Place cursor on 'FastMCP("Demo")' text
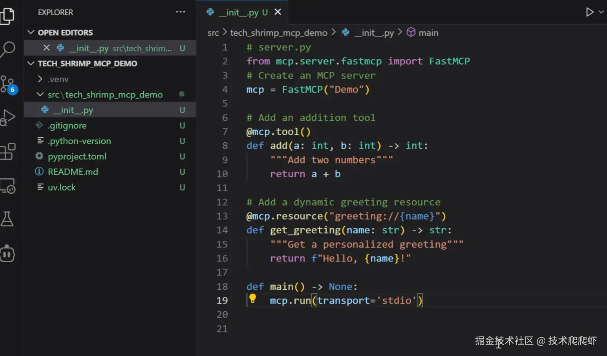 [x=325, y=89]
